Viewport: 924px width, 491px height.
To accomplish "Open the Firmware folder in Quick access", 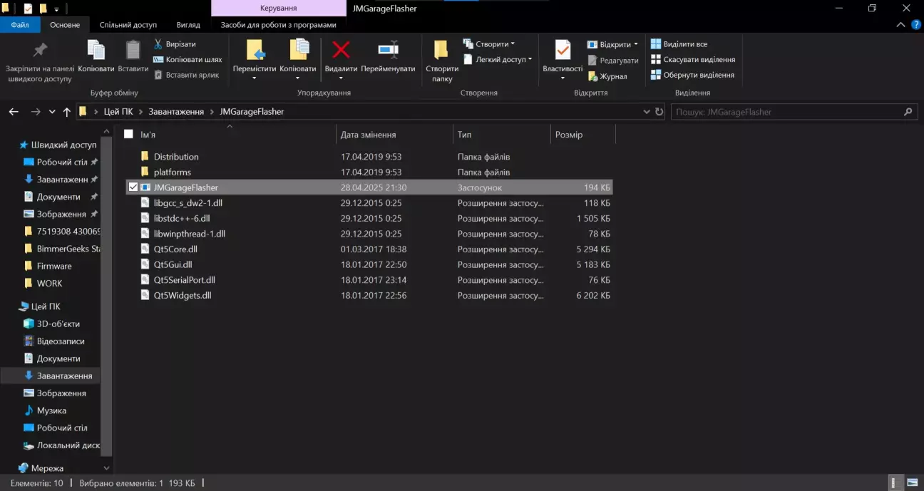I will click(54, 266).
